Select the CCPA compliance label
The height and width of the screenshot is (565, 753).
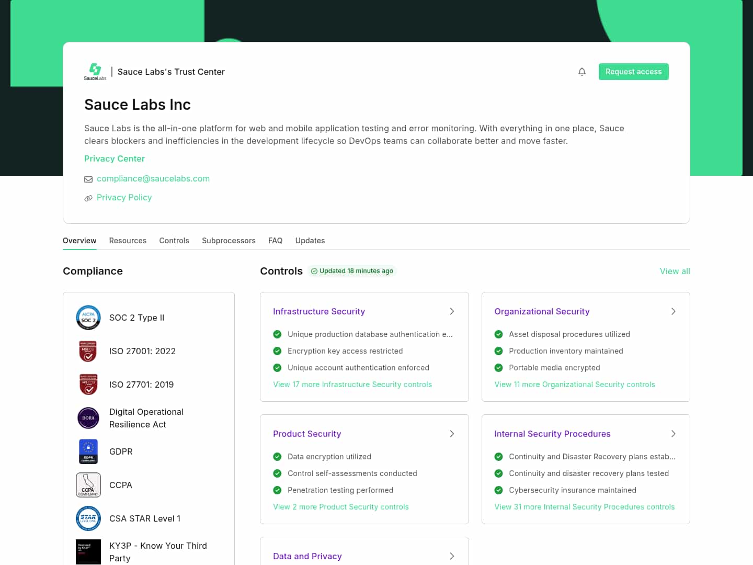click(x=121, y=485)
